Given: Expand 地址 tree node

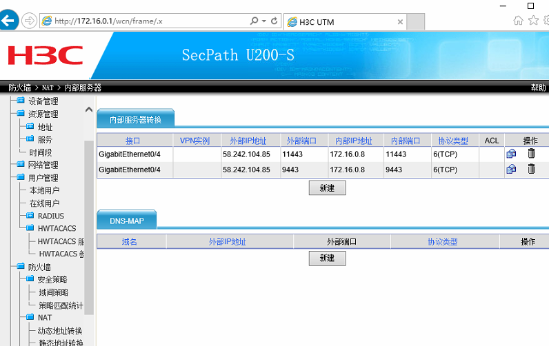Looking at the screenshot, I should [30, 126].
